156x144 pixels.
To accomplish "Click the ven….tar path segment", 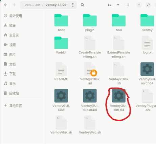I will point(32,5).
